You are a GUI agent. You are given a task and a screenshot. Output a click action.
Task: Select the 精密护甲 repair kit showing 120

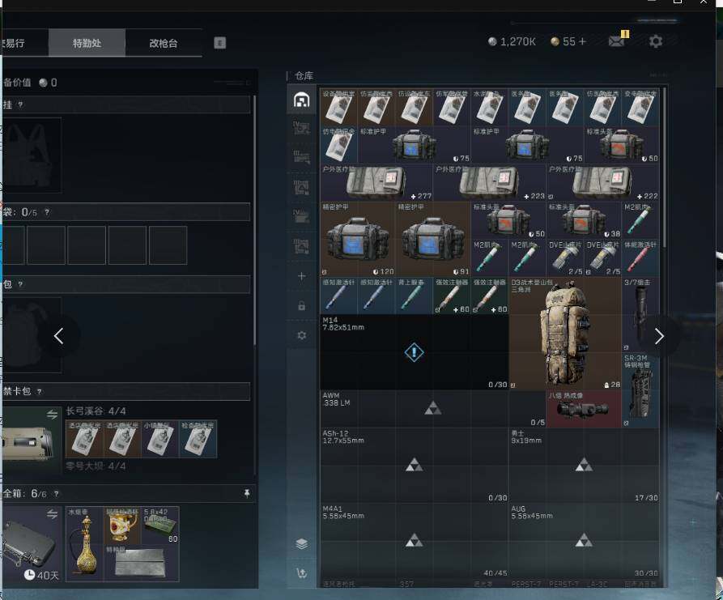point(358,239)
